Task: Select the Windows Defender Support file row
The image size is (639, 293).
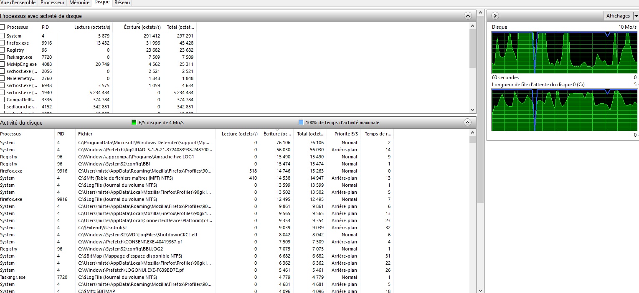Action: pyautogui.click(x=197, y=143)
